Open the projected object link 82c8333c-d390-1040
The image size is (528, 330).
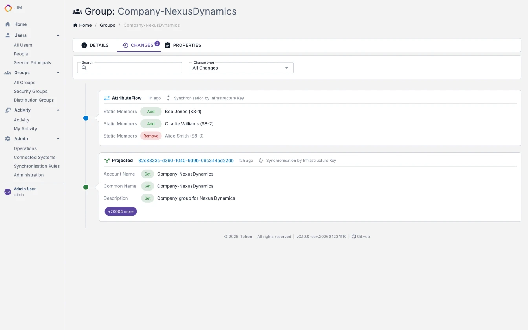[185, 160]
